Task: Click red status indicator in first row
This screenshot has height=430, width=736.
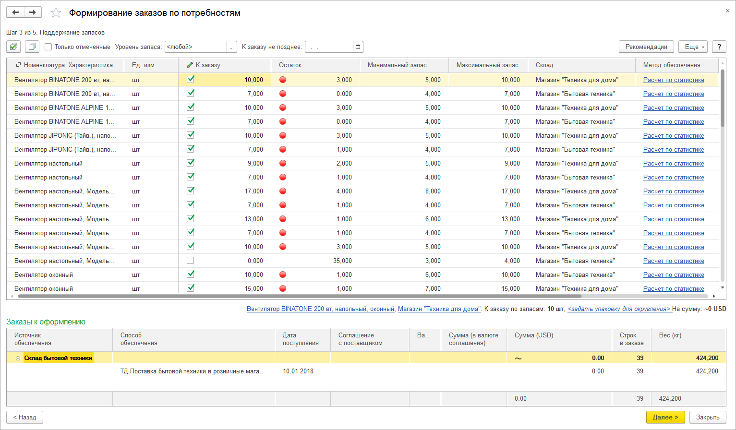Action: click(283, 80)
